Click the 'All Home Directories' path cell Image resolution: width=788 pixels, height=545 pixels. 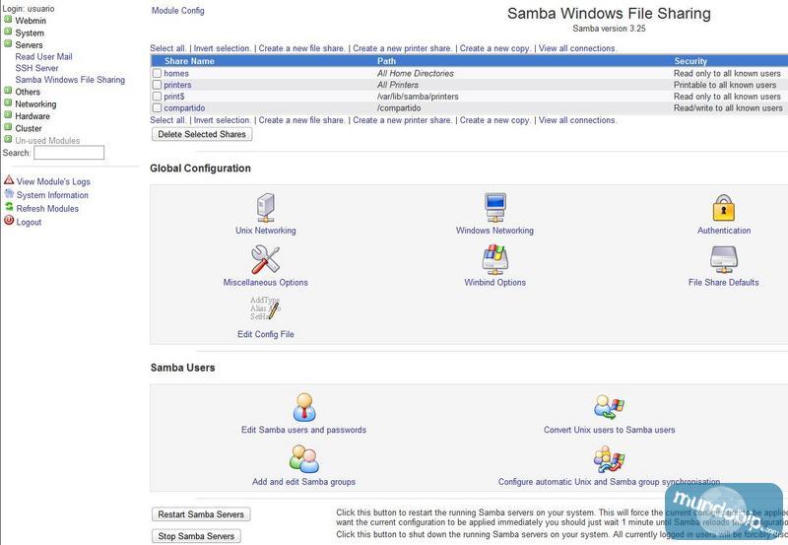[415, 73]
